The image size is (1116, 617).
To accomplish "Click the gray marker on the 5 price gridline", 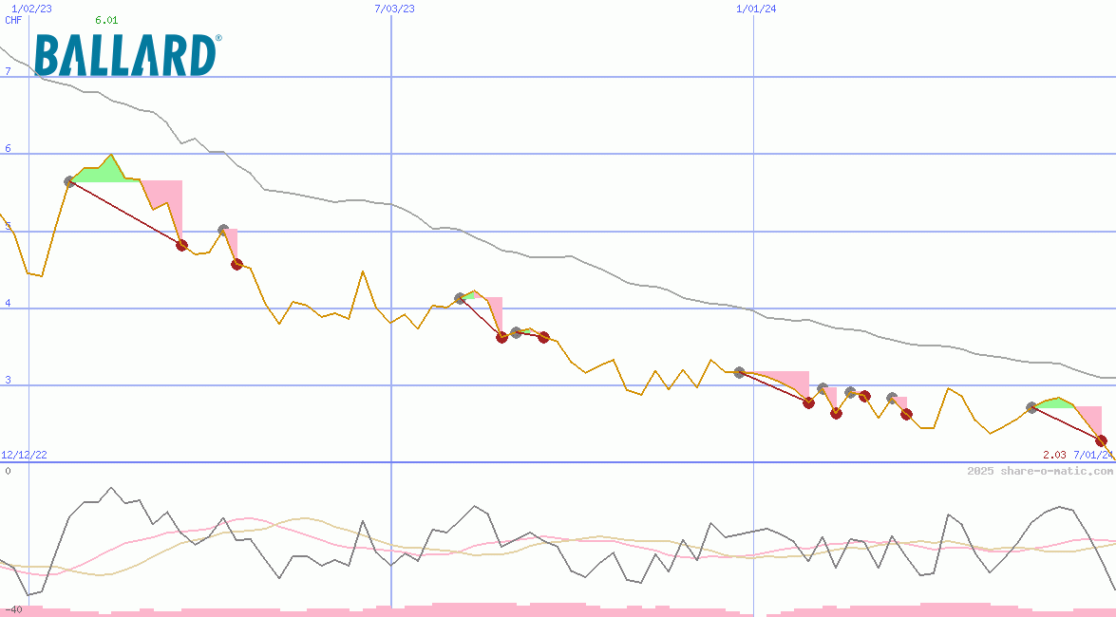I will coord(223,230).
